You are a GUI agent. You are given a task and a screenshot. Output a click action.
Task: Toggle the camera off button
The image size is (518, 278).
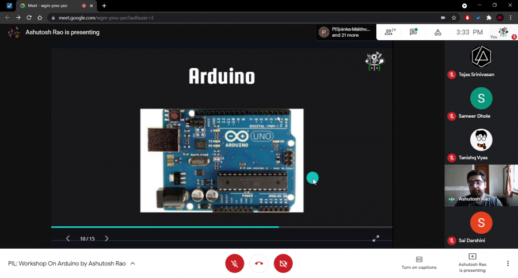coord(283,264)
